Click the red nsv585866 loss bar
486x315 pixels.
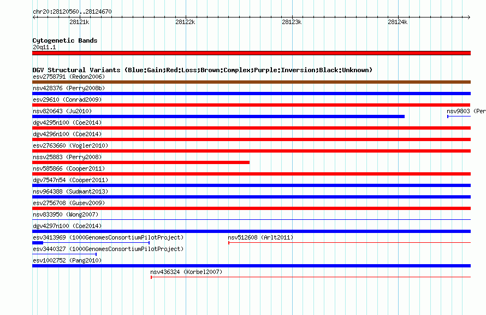click(251, 174)
